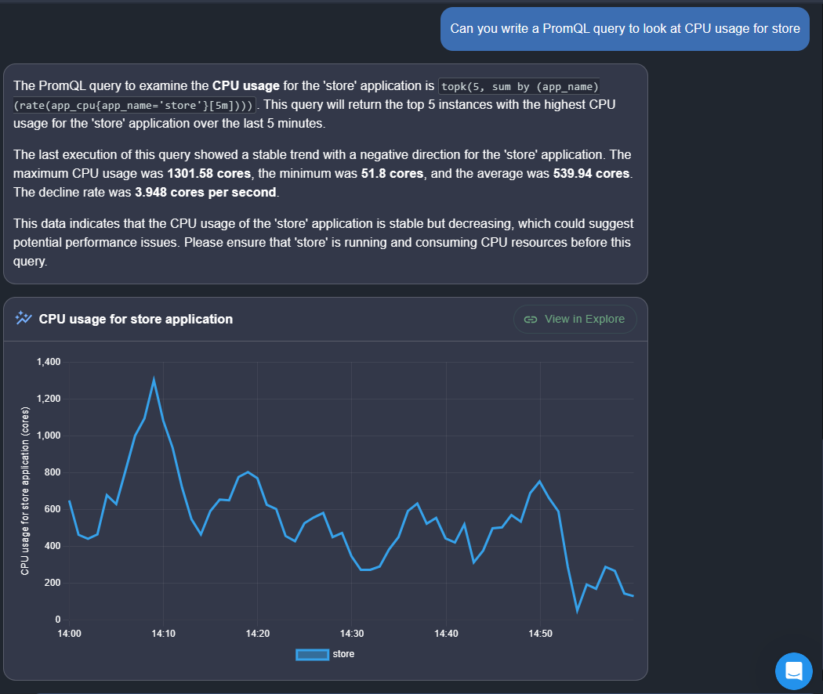The width and height of the screenshot is (823, 694).
Task: Click the 14:30 x-axis label
Action: [x=352, y=633]
